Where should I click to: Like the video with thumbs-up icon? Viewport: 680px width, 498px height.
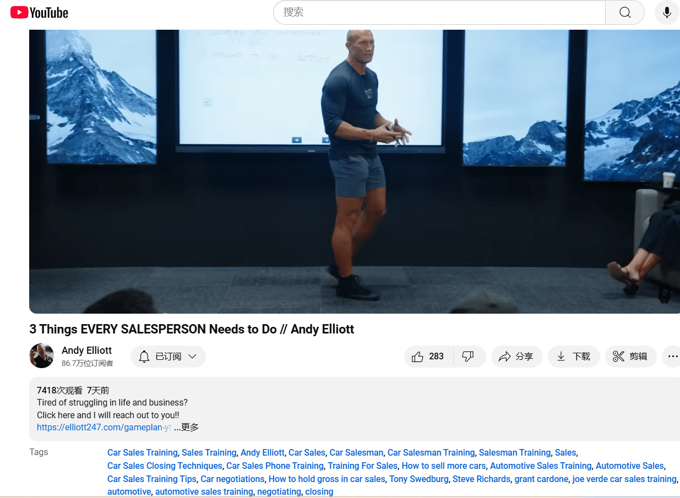point(428,357)
